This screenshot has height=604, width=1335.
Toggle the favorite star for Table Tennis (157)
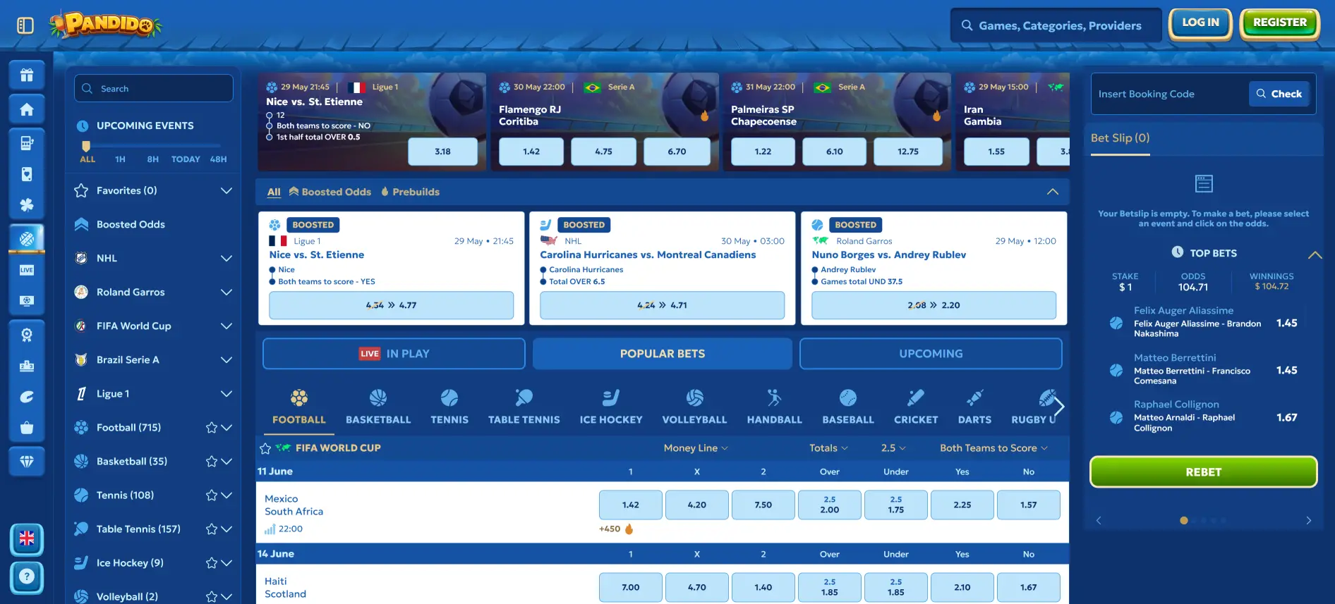211,529
